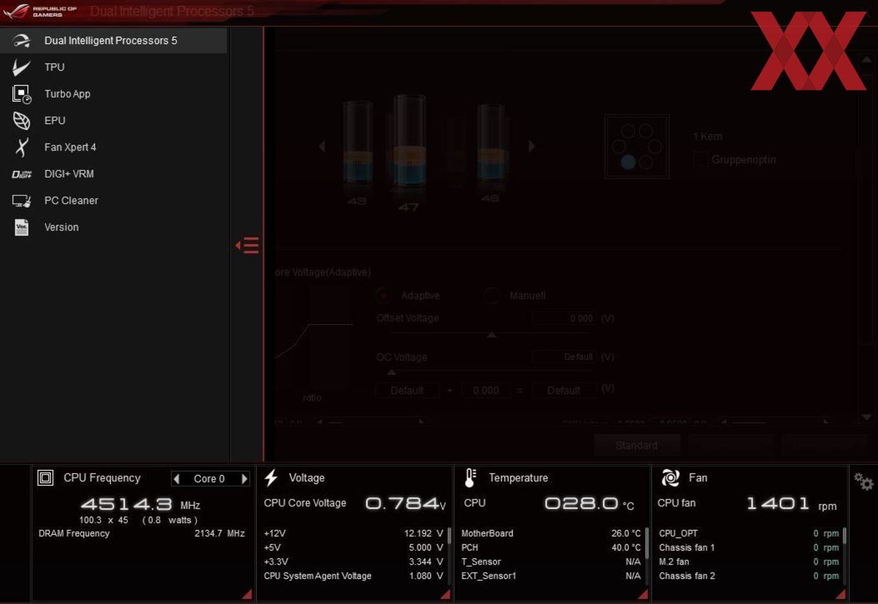Open Dual Intelligent Processors 5 menu item
Viewport: 878px width, 604px height.
pyautogui.click(x=114, y=41)
